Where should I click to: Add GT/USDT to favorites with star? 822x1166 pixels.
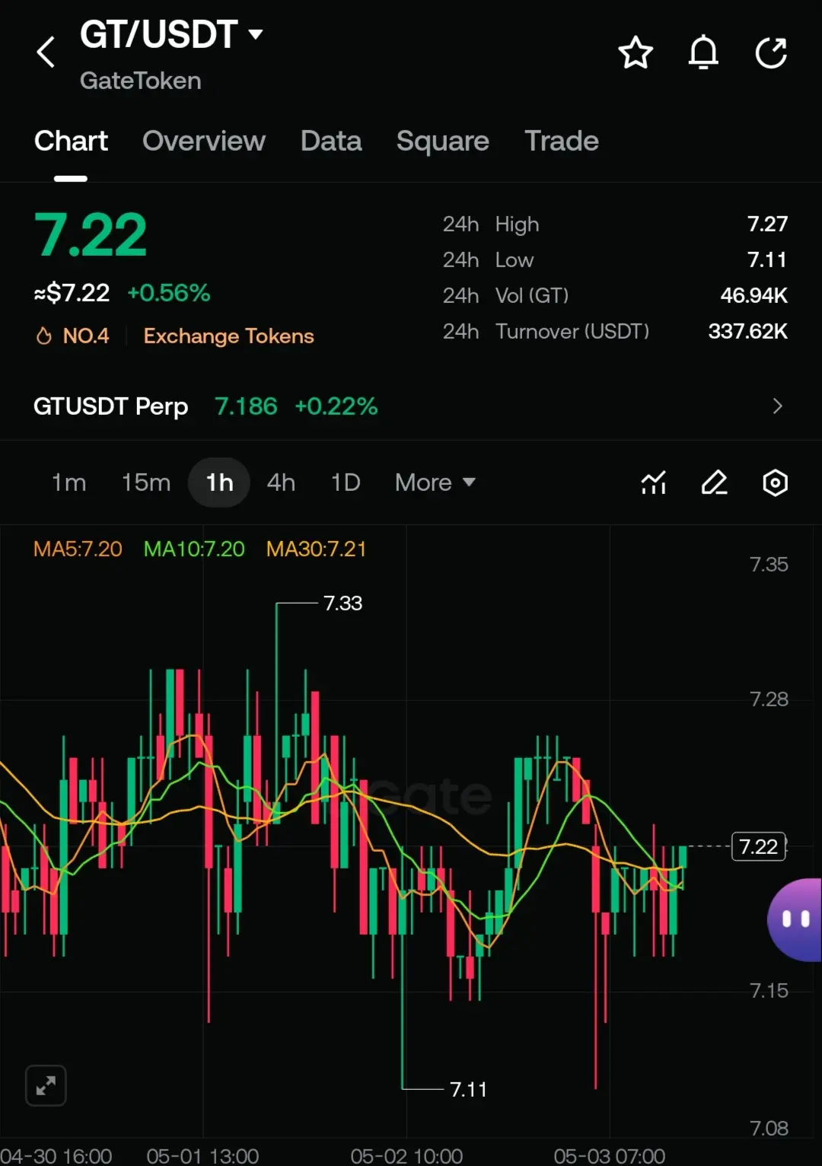(x=636, y=53)
